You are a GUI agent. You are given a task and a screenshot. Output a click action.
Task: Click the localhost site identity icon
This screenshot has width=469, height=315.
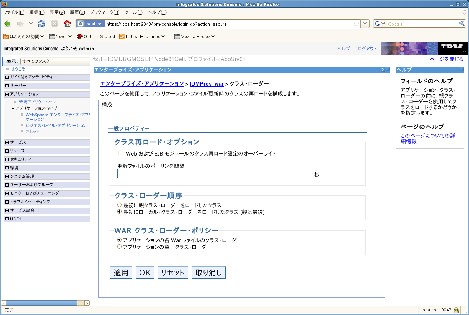[x=91, y=24]
